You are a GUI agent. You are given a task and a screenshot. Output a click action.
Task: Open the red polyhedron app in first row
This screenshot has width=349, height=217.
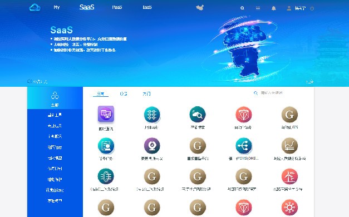[x=244, y=115]
